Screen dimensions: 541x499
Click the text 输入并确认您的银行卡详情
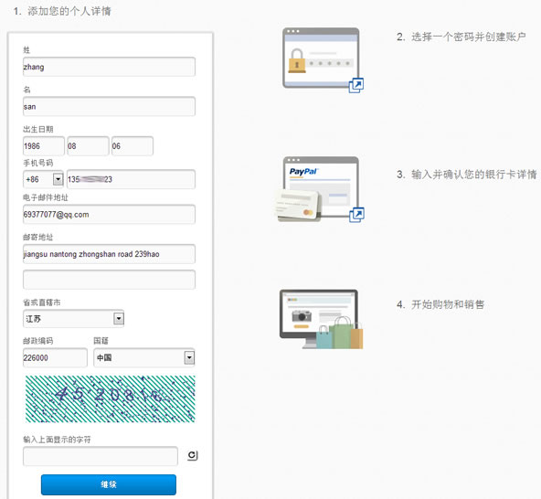tap(474, 175)
